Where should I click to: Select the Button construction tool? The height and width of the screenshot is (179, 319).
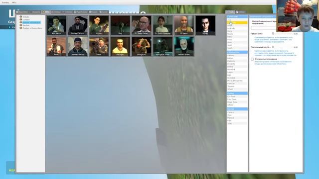[x=237, y=58]
